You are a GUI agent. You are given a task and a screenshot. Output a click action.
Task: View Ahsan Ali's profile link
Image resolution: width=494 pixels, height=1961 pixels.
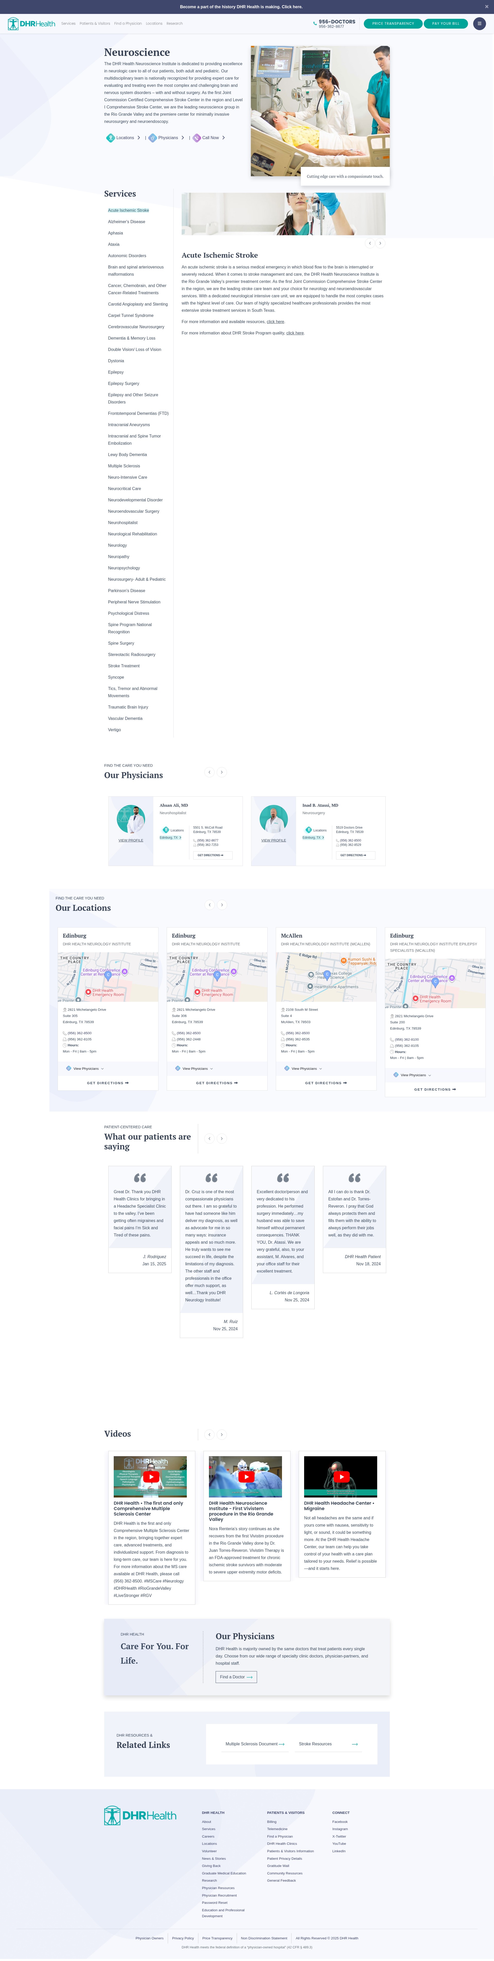[131, 840]
